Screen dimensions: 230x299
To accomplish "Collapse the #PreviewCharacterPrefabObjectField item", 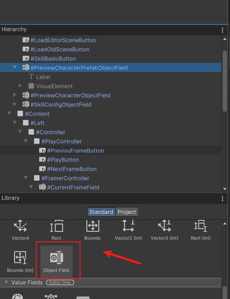I will point(15,67).
